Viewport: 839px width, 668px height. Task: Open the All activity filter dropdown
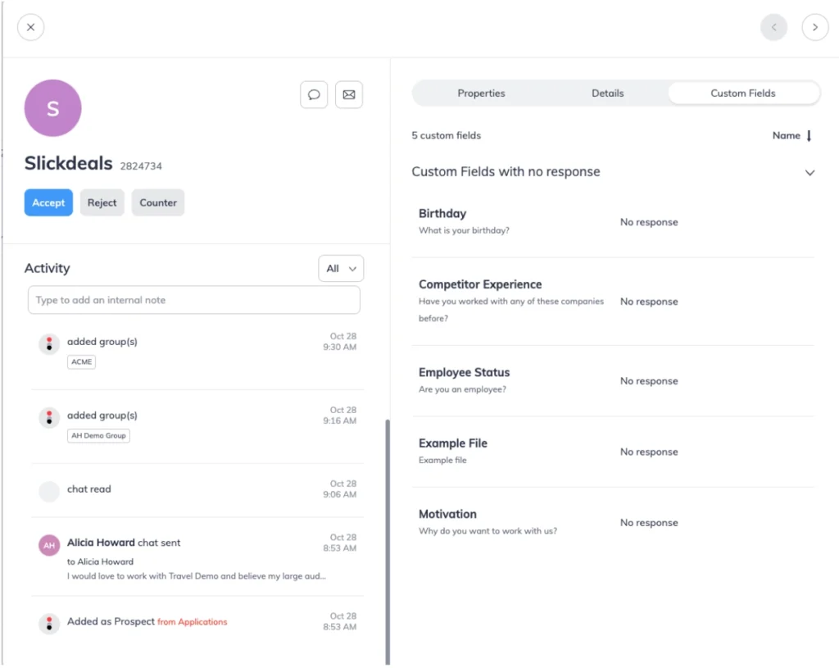tap(341, 268)
